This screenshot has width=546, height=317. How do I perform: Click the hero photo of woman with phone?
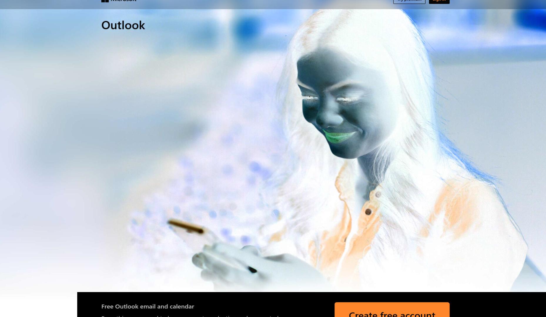coord(273,150)
